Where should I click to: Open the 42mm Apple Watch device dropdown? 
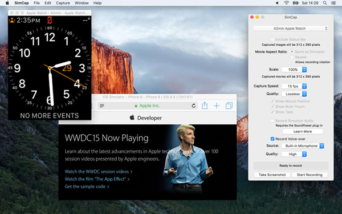pos(291,29)
